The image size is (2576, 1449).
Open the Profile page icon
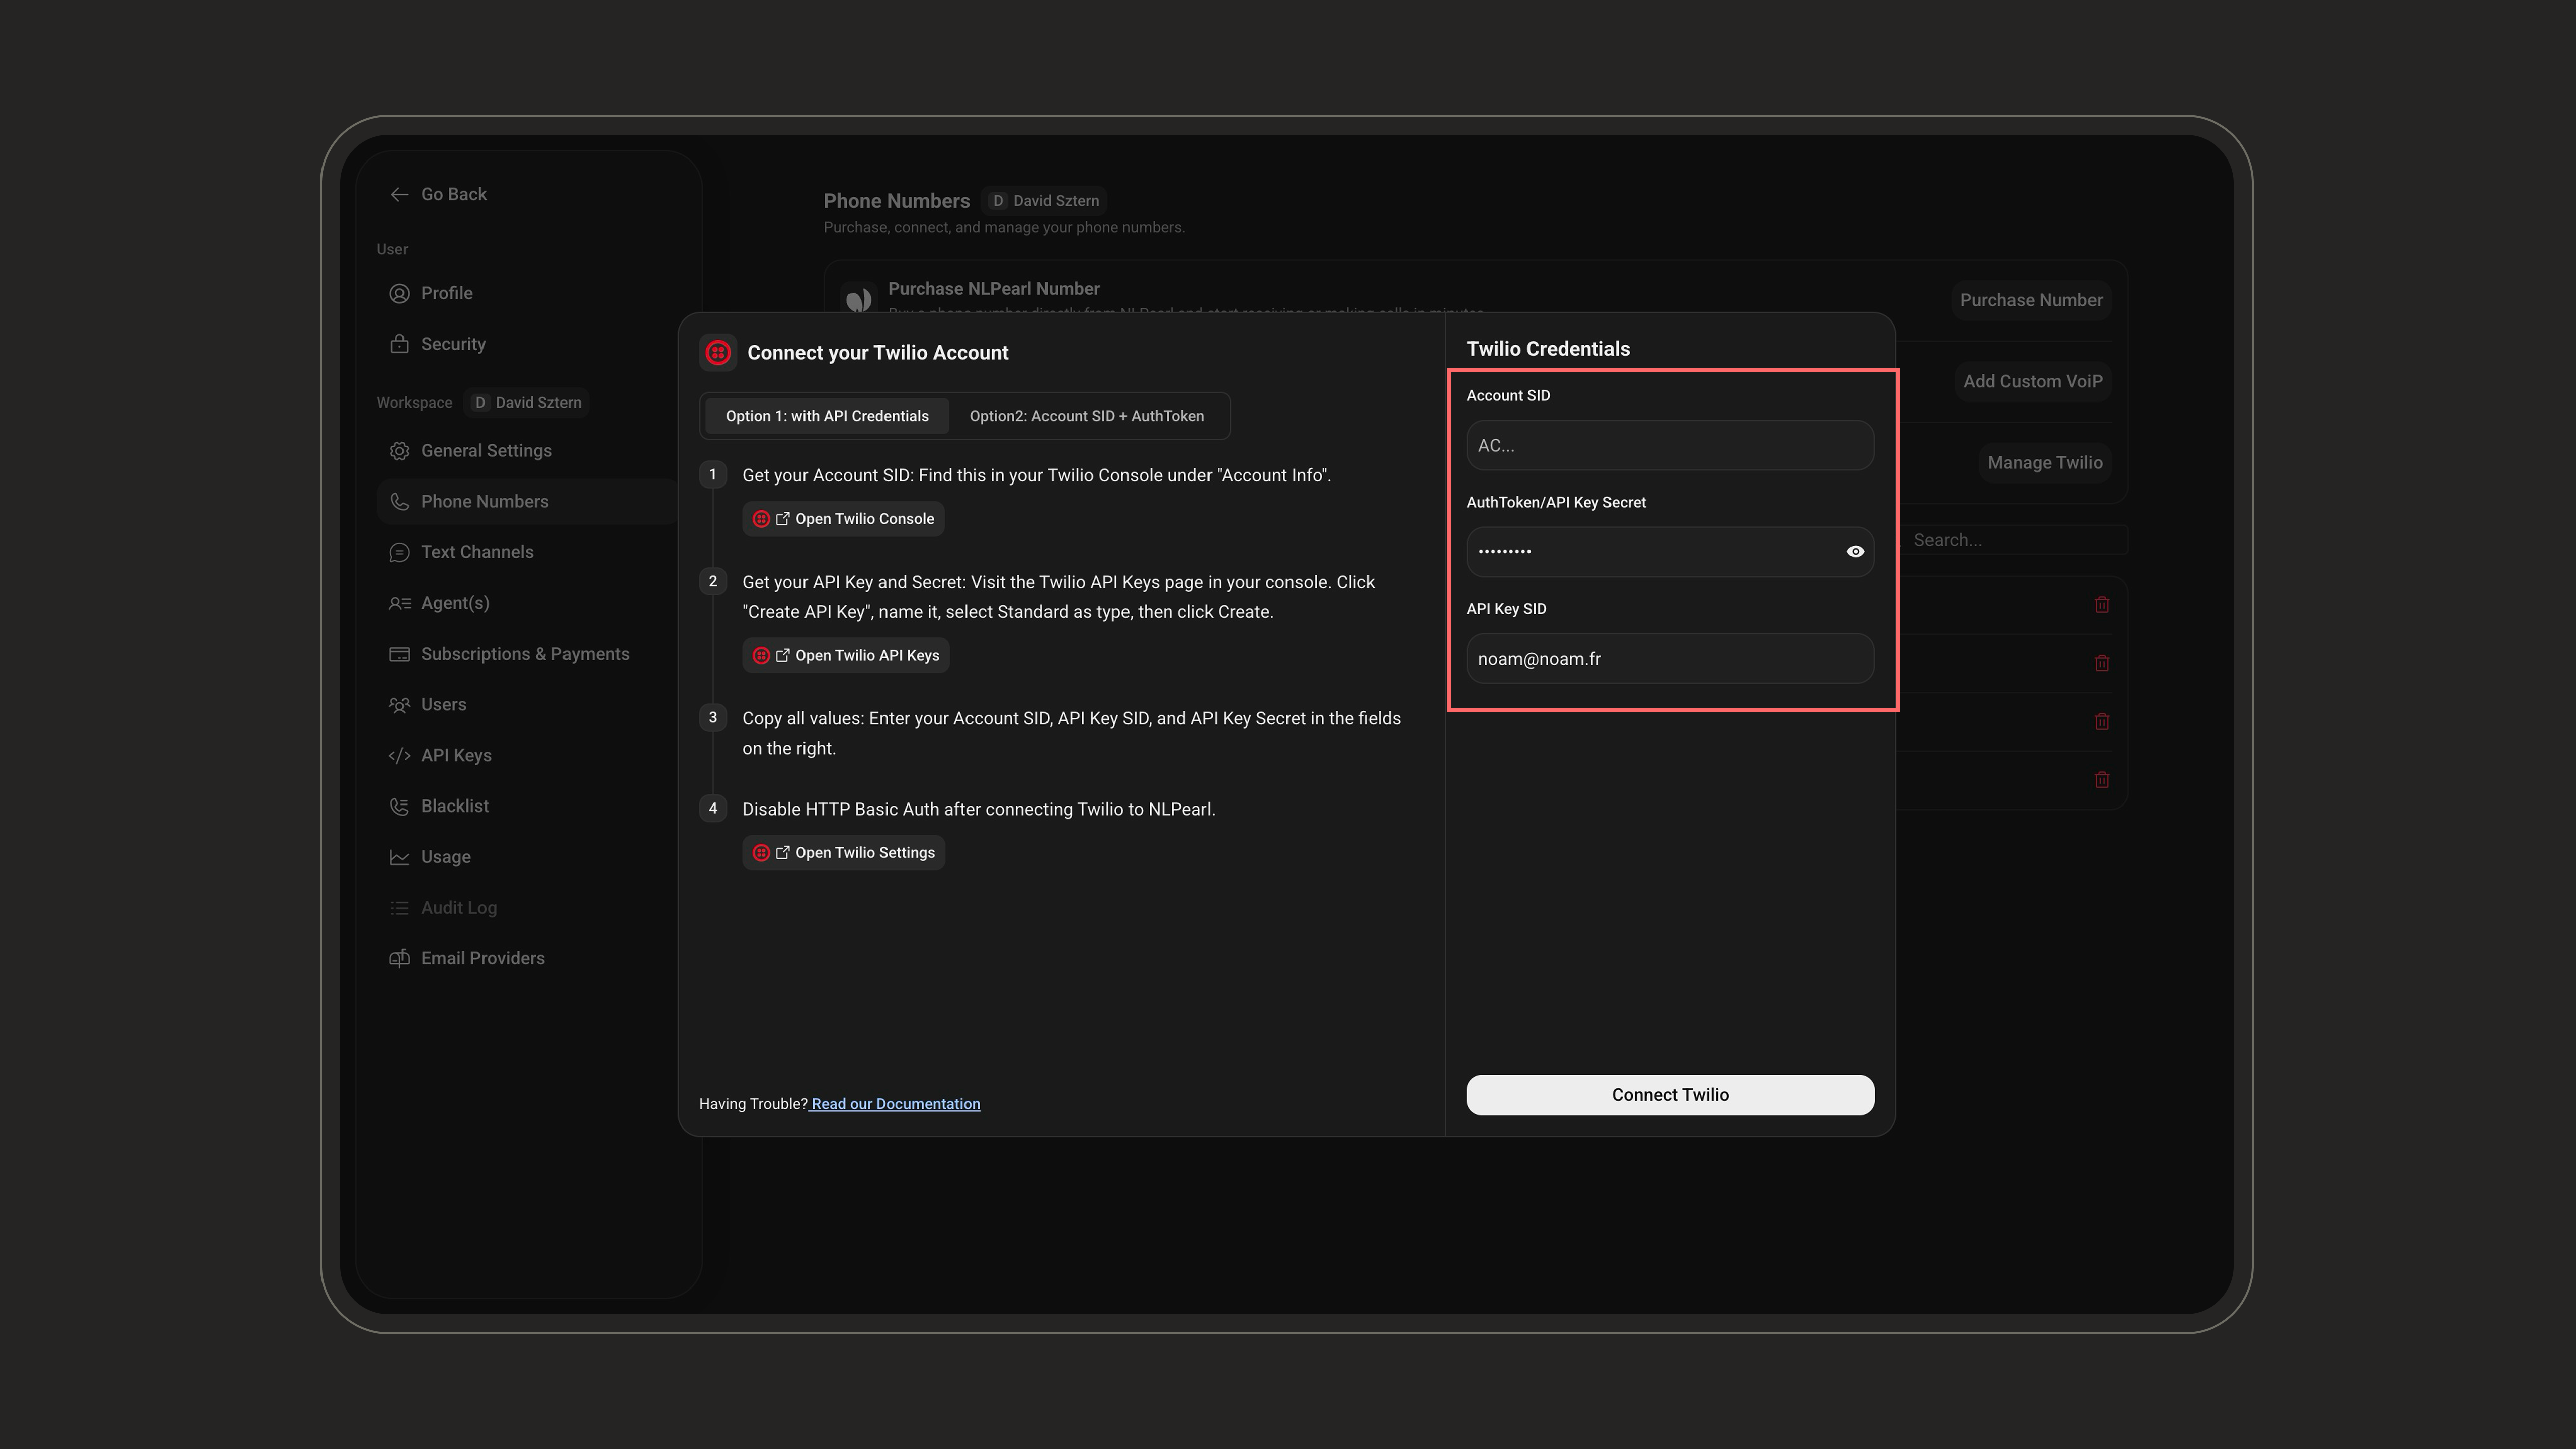399,293
